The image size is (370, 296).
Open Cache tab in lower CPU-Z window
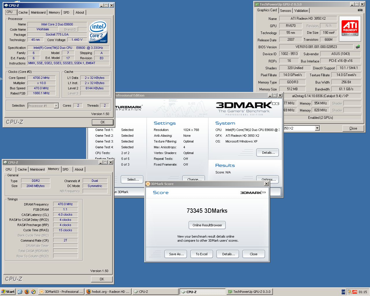tap(22, 169)
